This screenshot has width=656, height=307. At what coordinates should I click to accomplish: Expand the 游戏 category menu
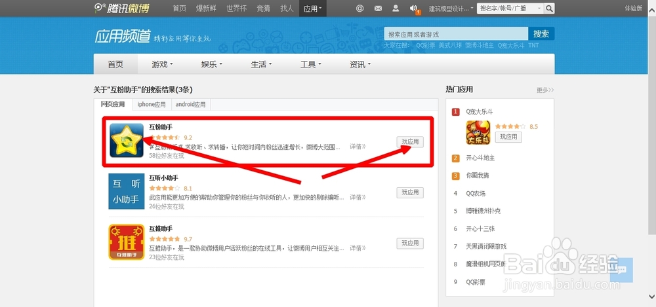[162, 64]
